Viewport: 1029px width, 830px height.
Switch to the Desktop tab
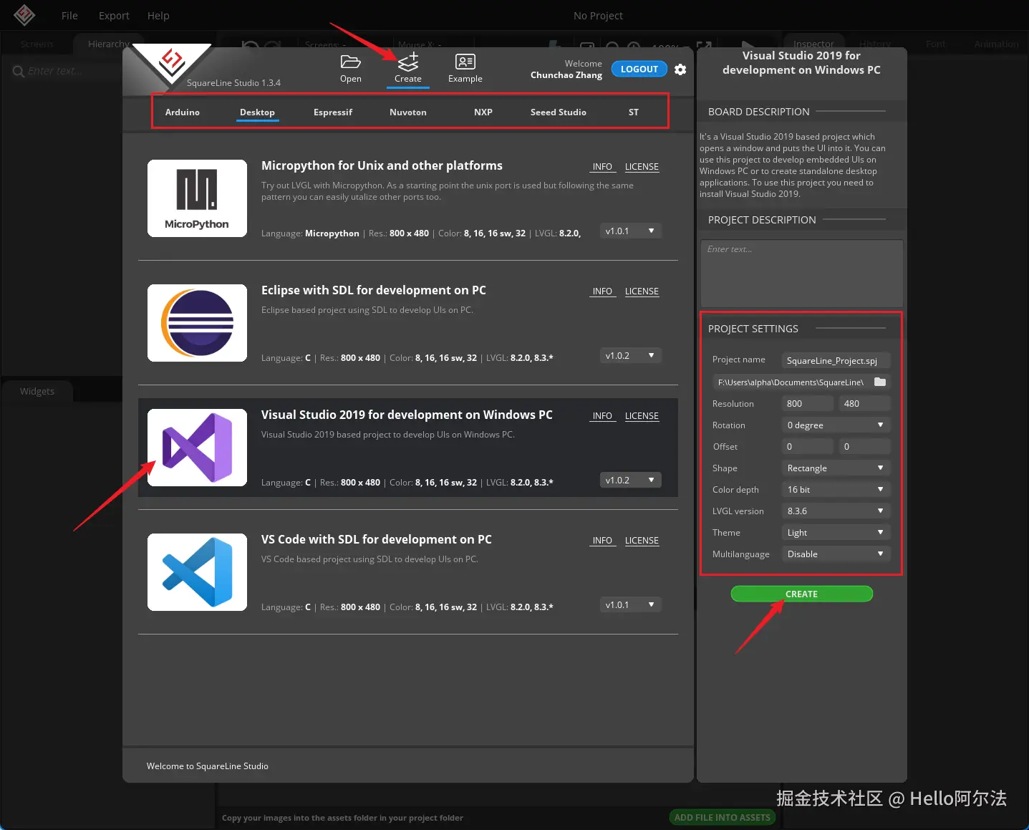[257, 112]
